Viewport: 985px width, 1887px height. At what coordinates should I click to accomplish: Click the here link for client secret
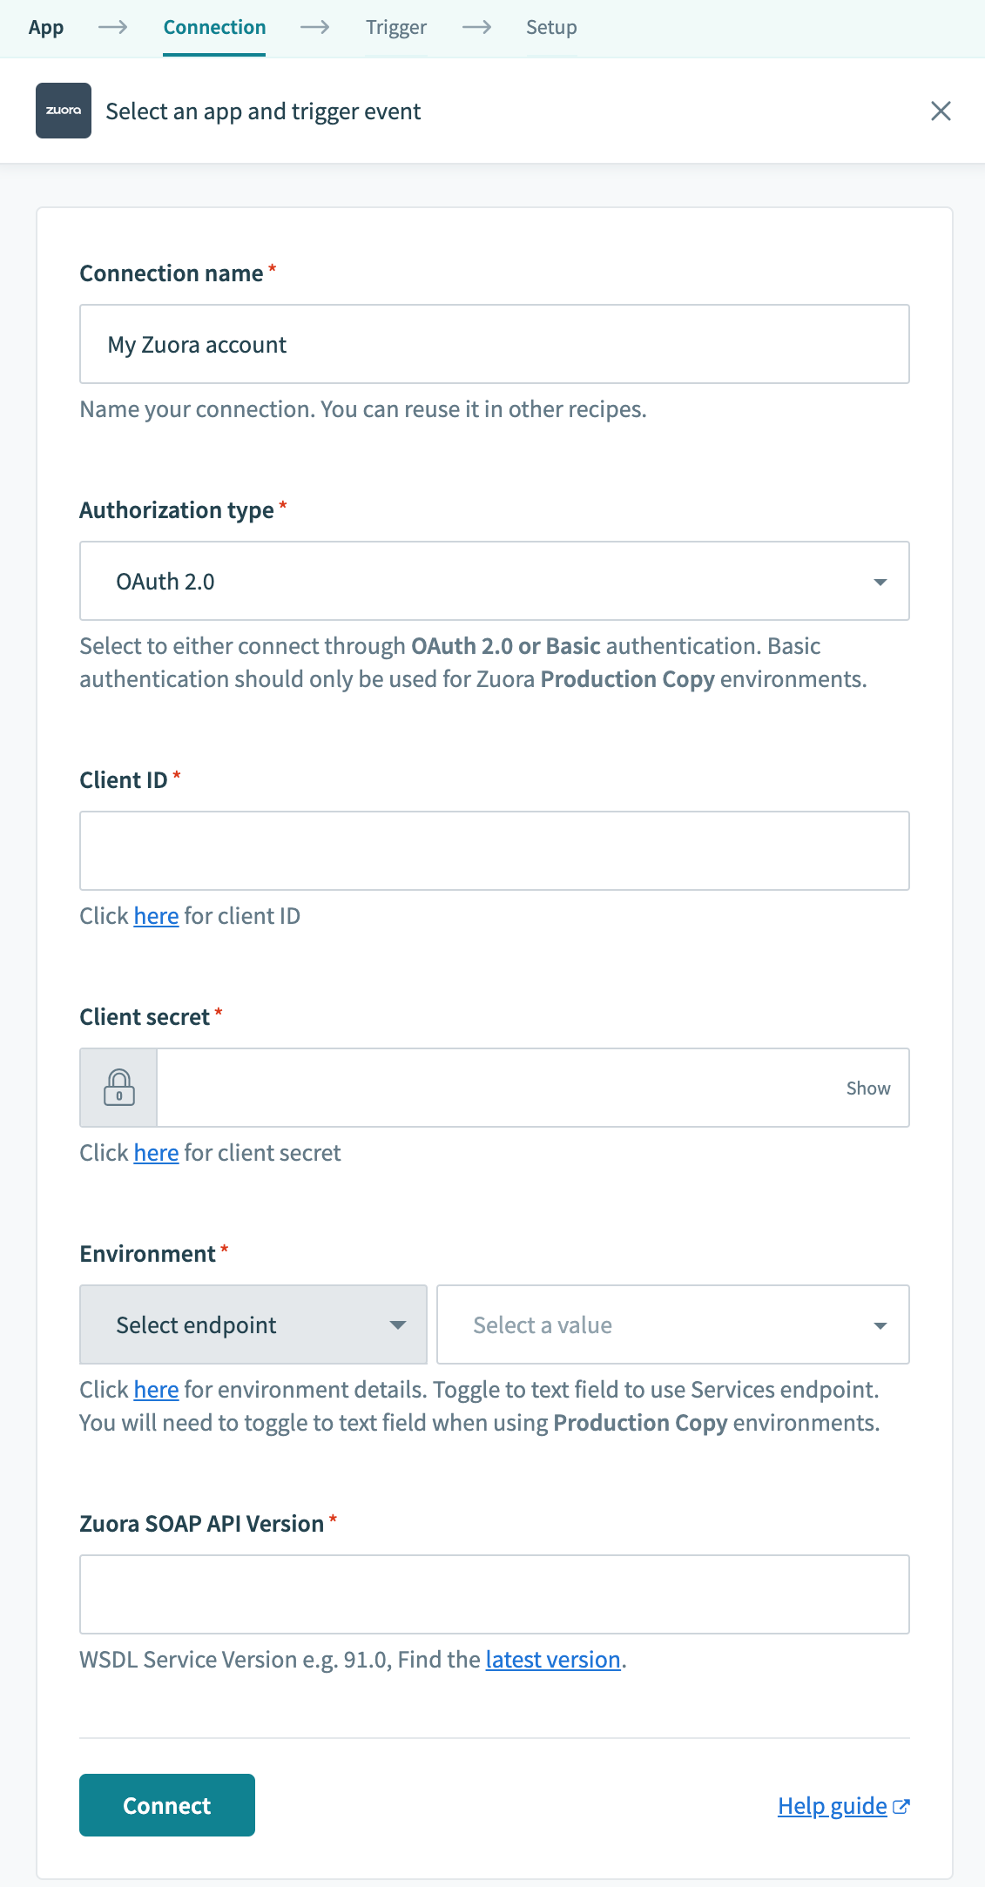tap(155, 1152)
